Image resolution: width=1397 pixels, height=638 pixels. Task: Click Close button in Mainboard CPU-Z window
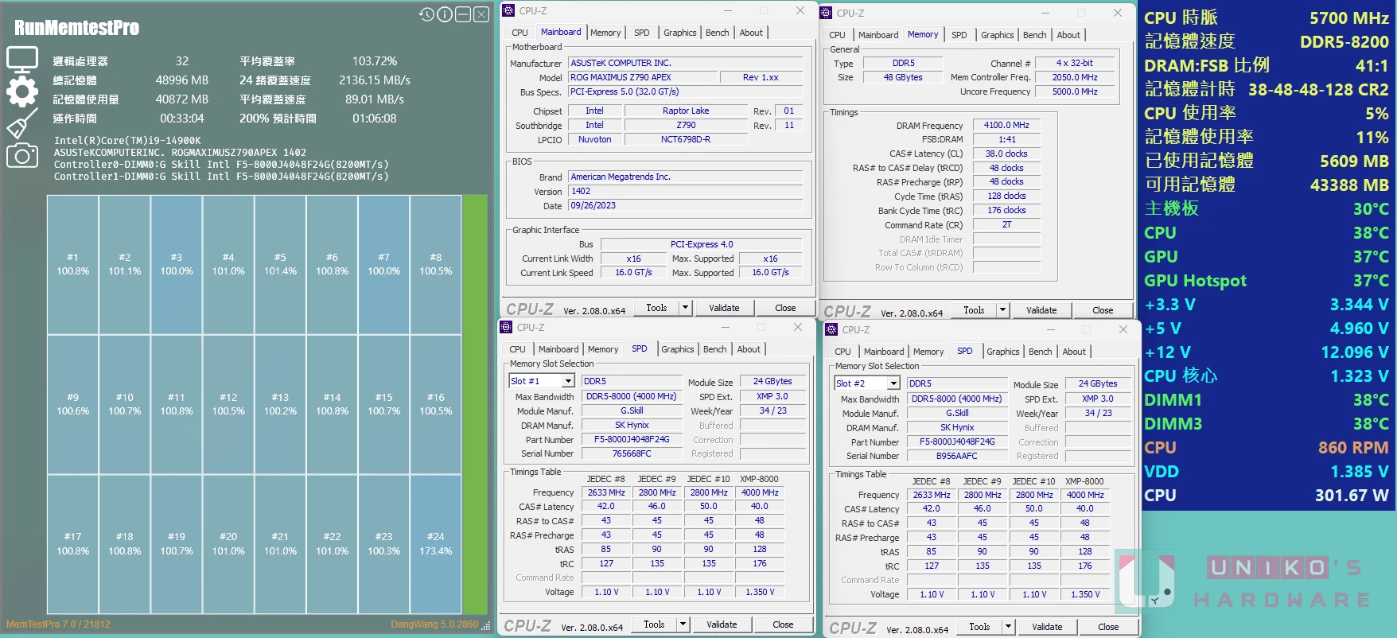[x=785, y=308]
